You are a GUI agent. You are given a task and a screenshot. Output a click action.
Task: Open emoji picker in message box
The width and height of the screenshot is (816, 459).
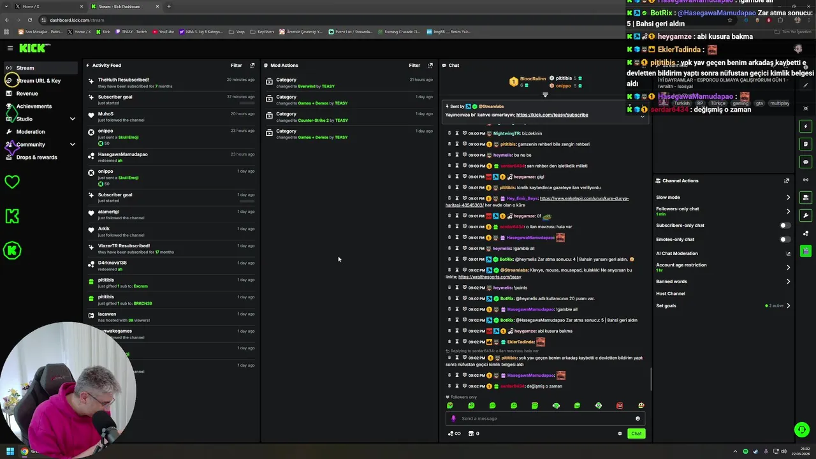click(x=637, y=419)
